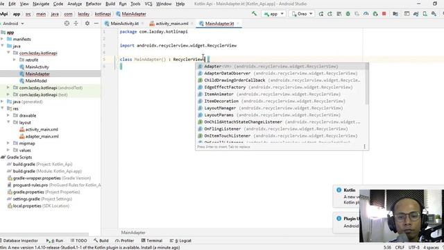The image size is (444, 250).
Task: Click the Attach Debugger to Android Process icon
Action: (375, 14)
